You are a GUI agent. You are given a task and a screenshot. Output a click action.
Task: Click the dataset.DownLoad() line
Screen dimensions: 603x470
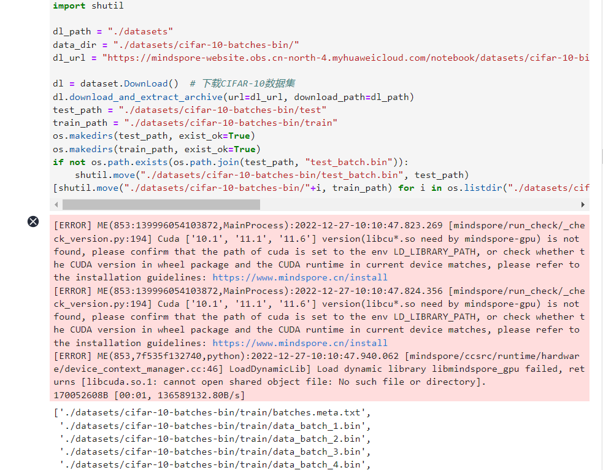pos(174,84)
